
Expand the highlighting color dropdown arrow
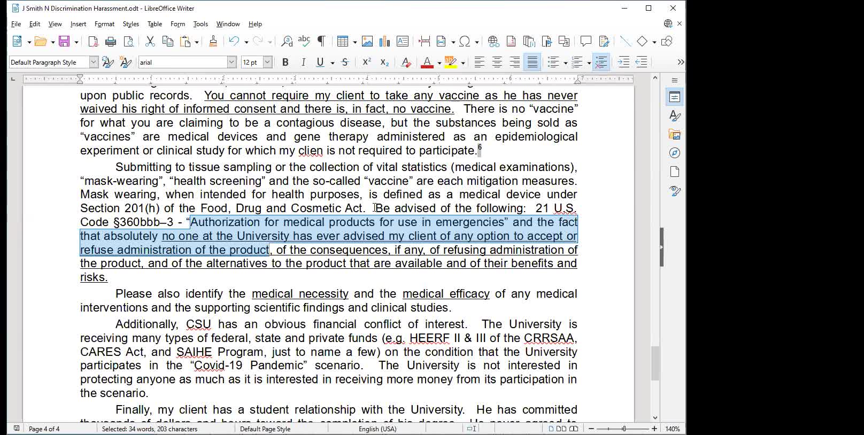pos(464,63)
